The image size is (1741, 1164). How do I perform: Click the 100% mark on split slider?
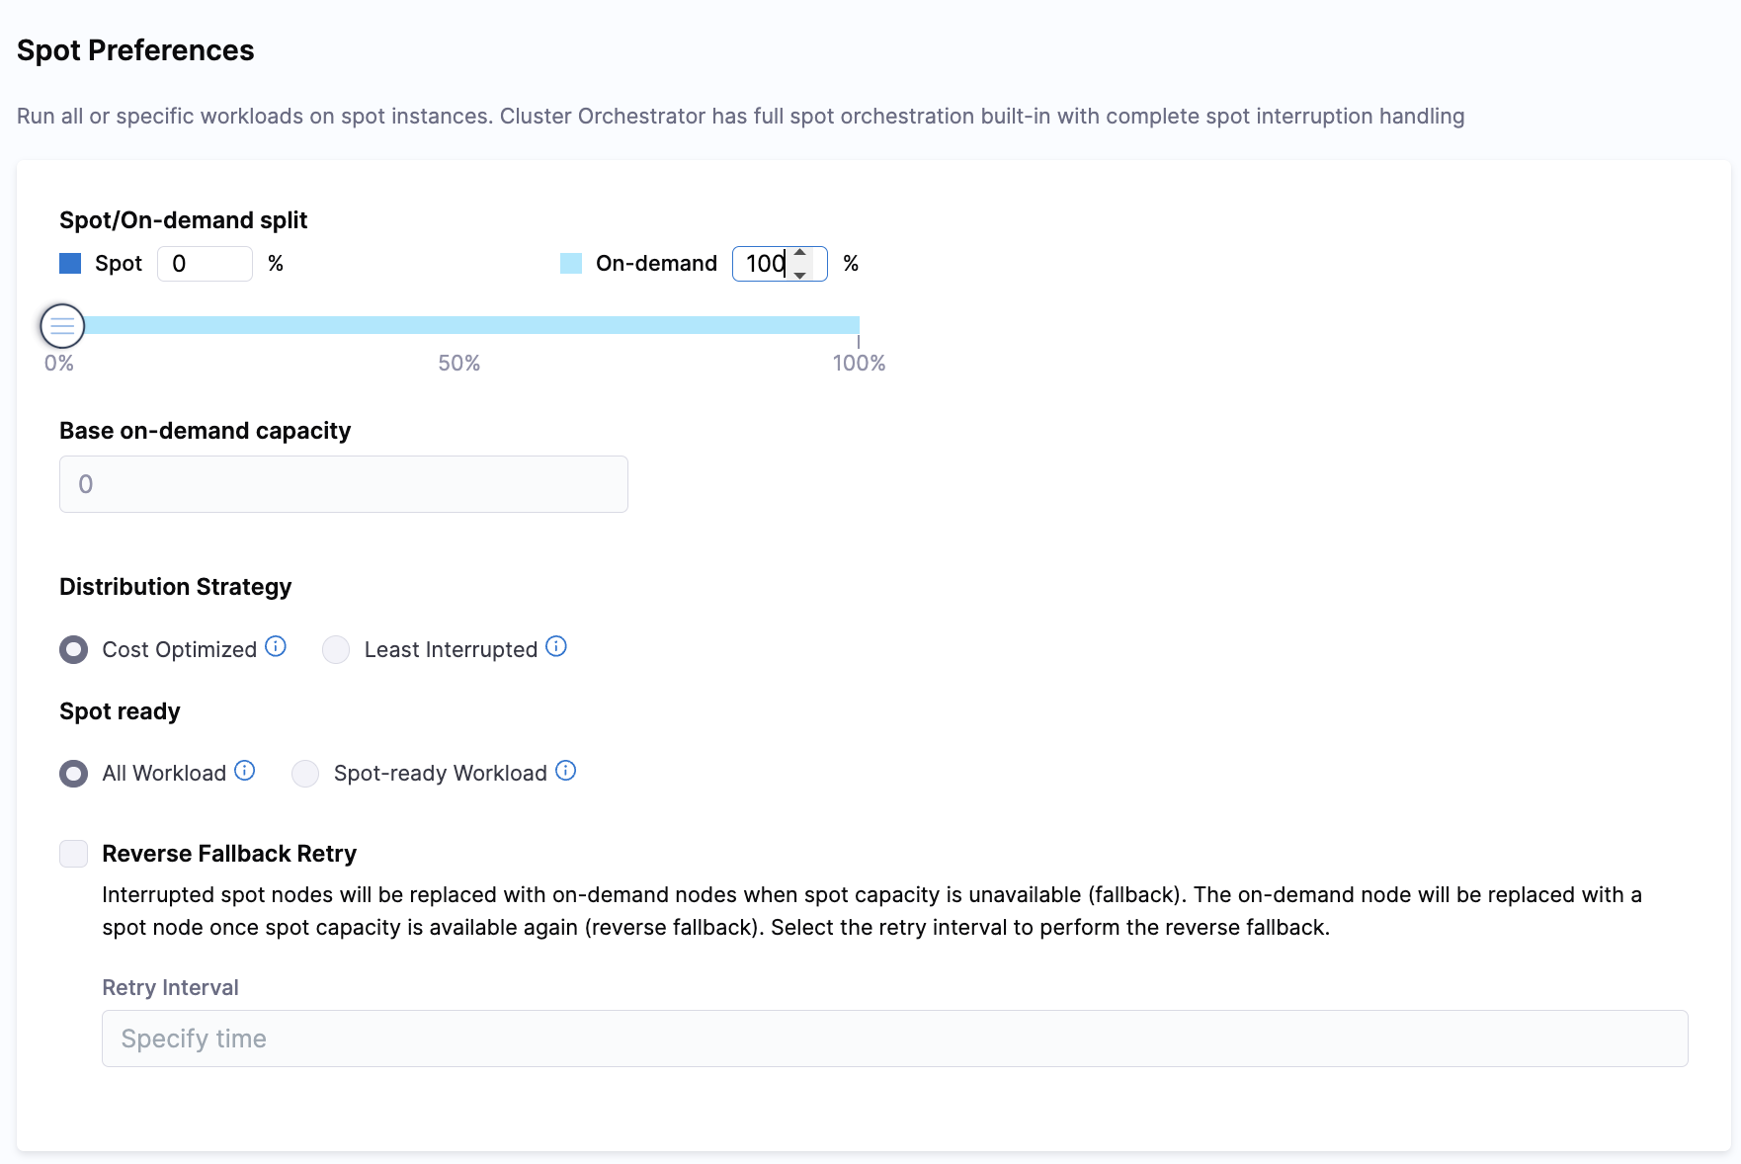coord(858,325)
